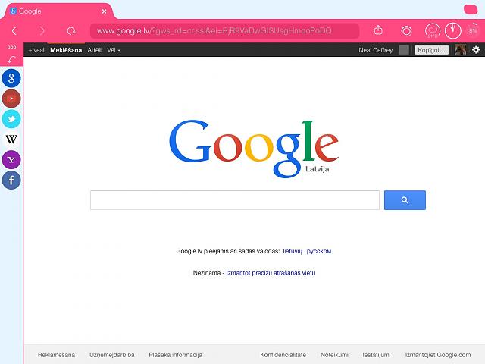Click the blue search magnifier button
The height and width of the screenshot is (364, 485).
click(x=405, y=200)
